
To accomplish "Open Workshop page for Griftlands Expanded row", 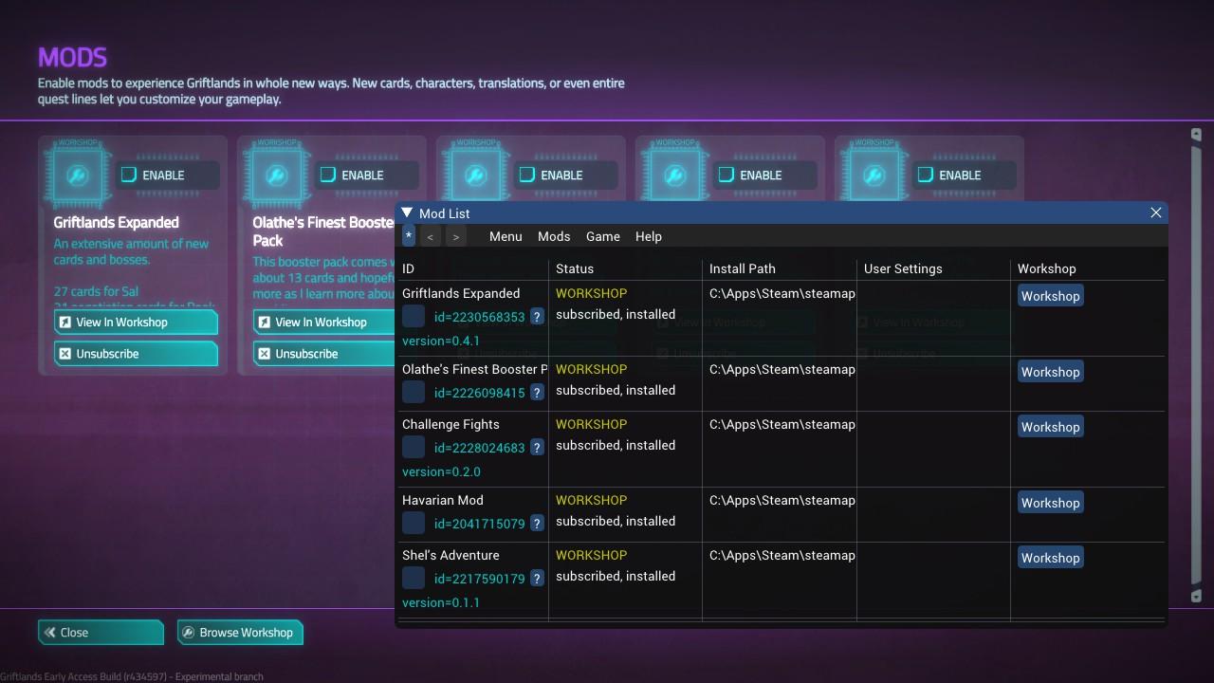I will [1050, 296].
